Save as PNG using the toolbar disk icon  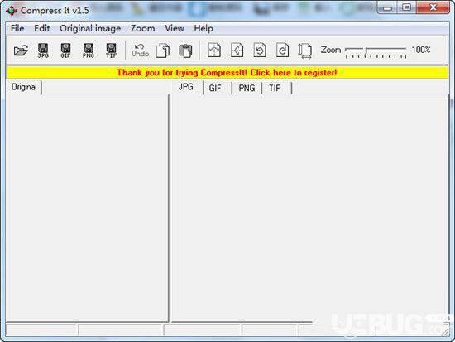point(89,51)
